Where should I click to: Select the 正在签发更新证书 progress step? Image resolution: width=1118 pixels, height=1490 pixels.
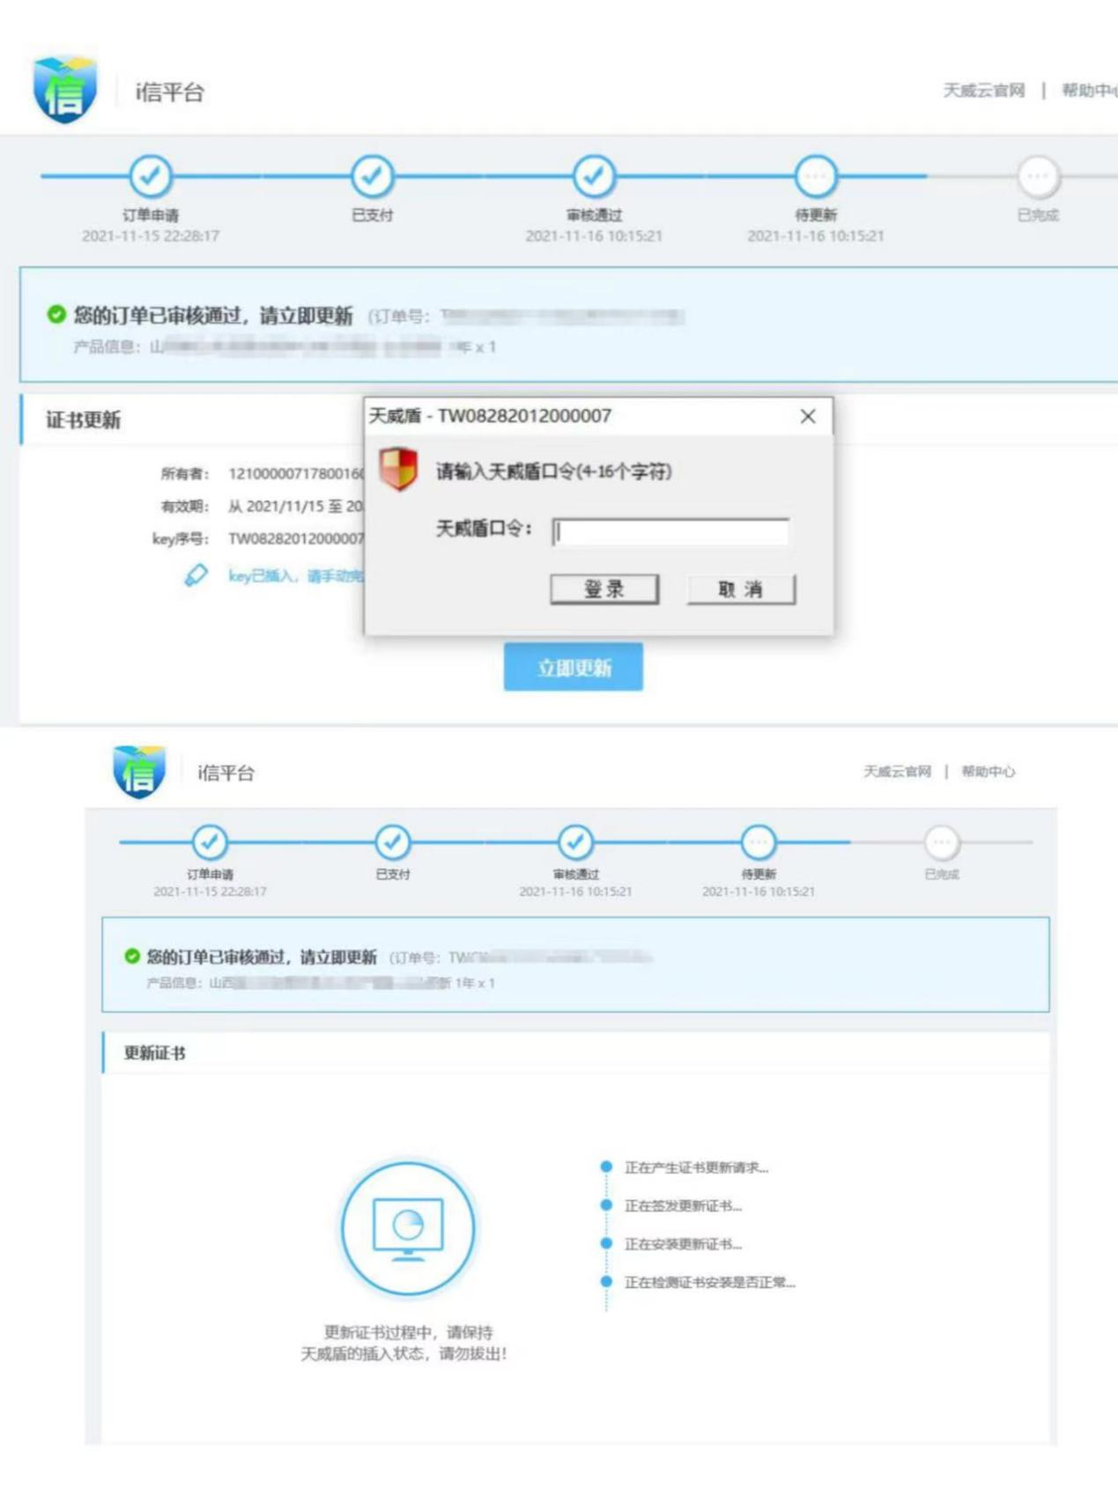point(683,1205)
